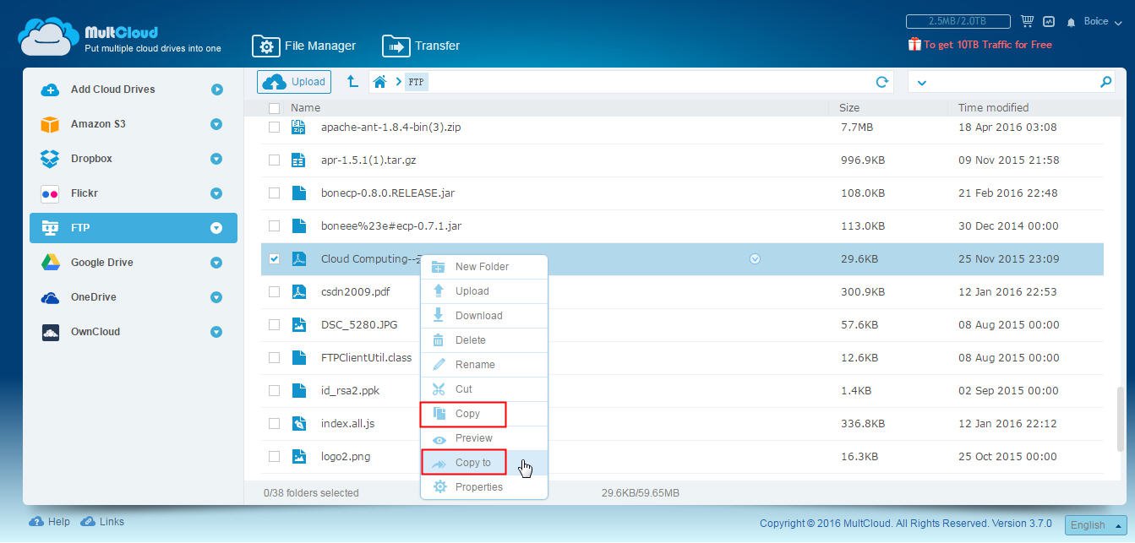Toggle the select-all checkbox in header
1135x543 pixels.
(x=274, y=108)
